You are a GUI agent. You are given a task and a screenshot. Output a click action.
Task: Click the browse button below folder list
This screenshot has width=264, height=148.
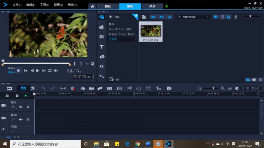point(114,79)
